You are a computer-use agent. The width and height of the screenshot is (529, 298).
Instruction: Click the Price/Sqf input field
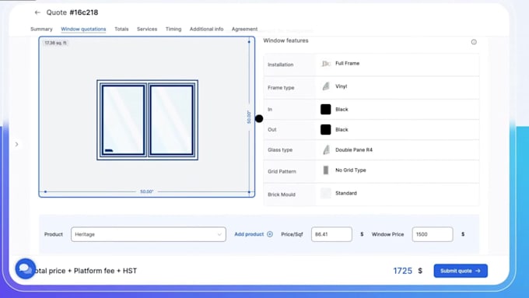tap(331, 234)
